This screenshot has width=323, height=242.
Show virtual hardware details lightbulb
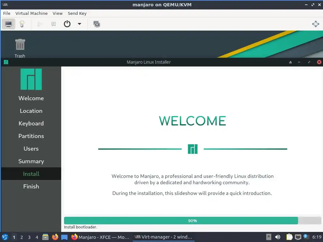[x=22, y=24]
